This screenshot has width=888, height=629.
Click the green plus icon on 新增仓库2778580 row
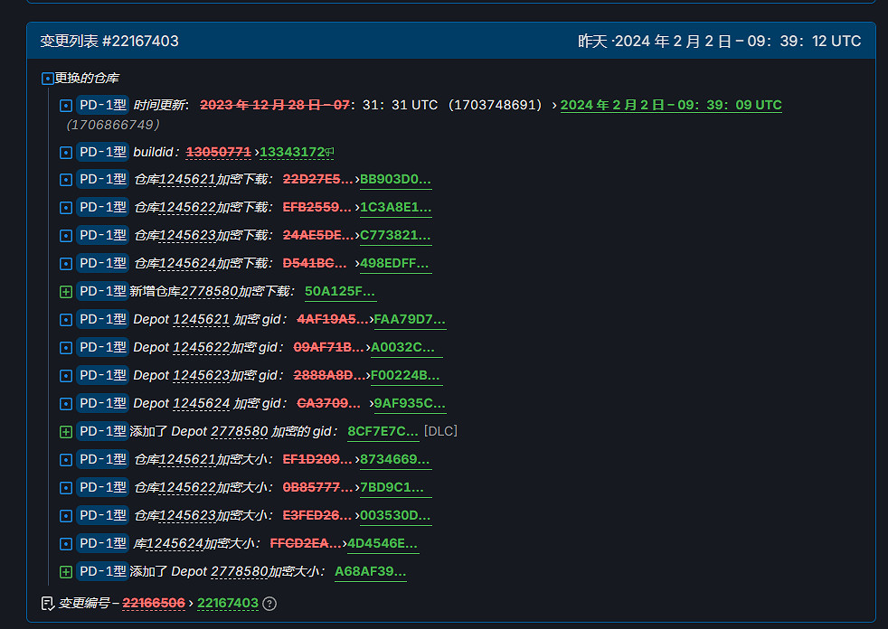pyautogui.click(x=64, y=291)
